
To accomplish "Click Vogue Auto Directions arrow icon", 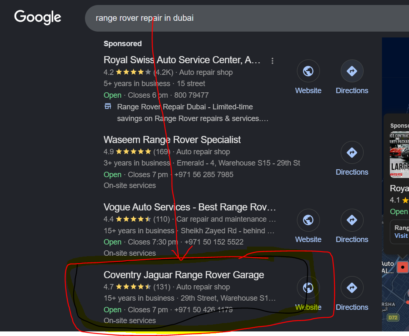I will 352,220.
